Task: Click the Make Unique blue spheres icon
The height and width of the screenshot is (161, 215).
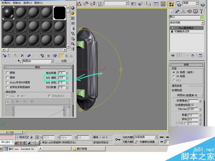Action: (29, 56)
